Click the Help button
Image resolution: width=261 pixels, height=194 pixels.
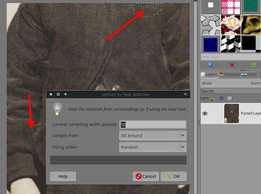coord(63,176)
